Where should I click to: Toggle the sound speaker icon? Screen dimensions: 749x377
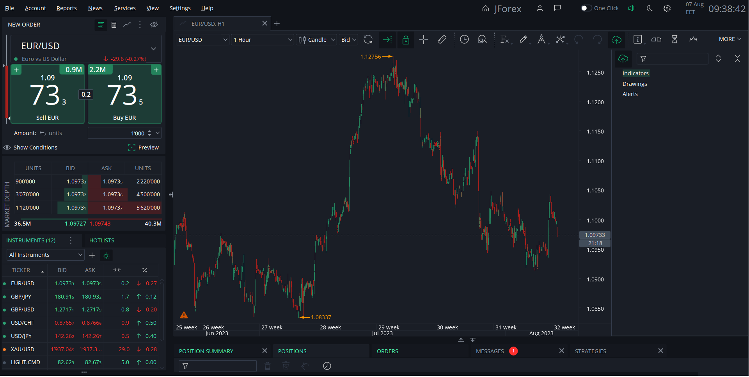632,8
